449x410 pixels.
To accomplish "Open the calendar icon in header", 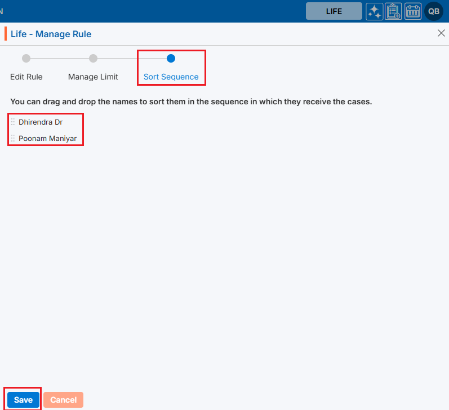I will click(x=413, y=11).
